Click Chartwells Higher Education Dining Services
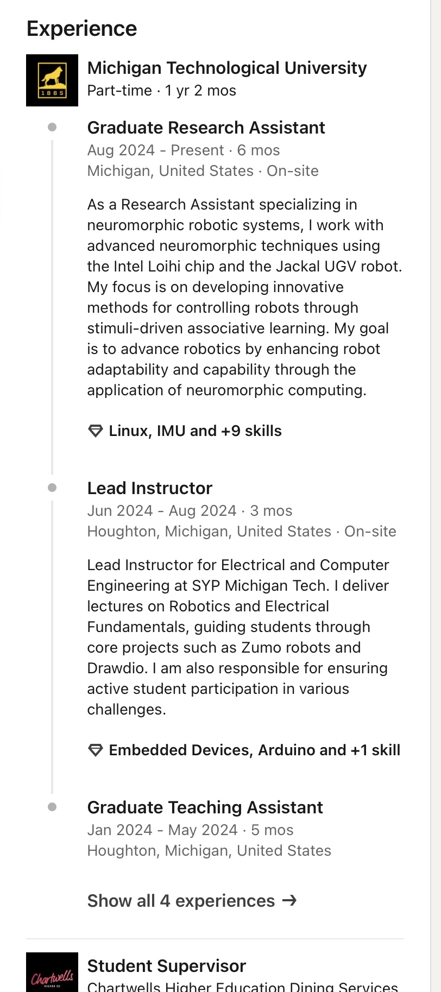This screenshot has width=441, height=992. (243, 987)
